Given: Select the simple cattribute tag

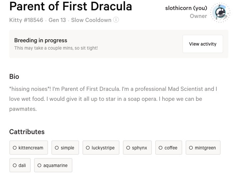Looking at the screenshot, I should click(65, 148).
